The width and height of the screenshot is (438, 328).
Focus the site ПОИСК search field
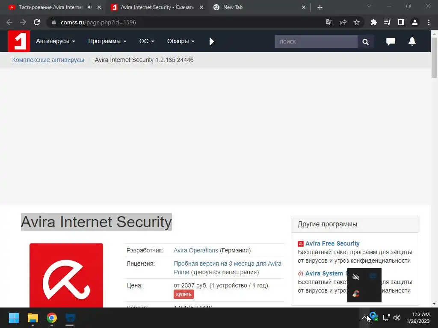point(316,41)
